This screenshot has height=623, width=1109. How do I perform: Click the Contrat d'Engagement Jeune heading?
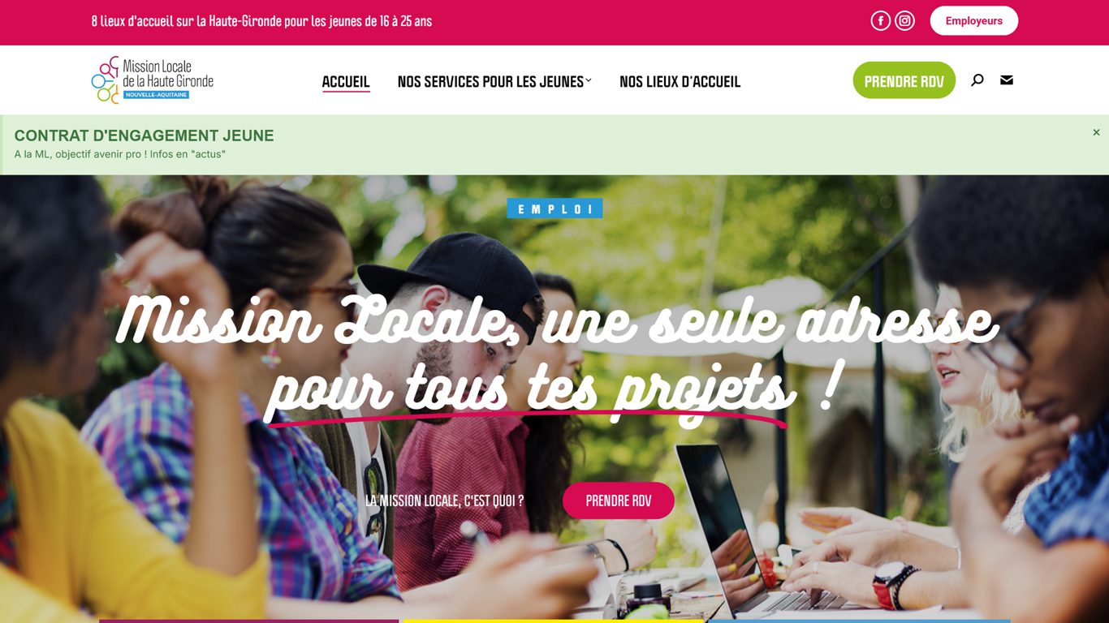(145, 135)
